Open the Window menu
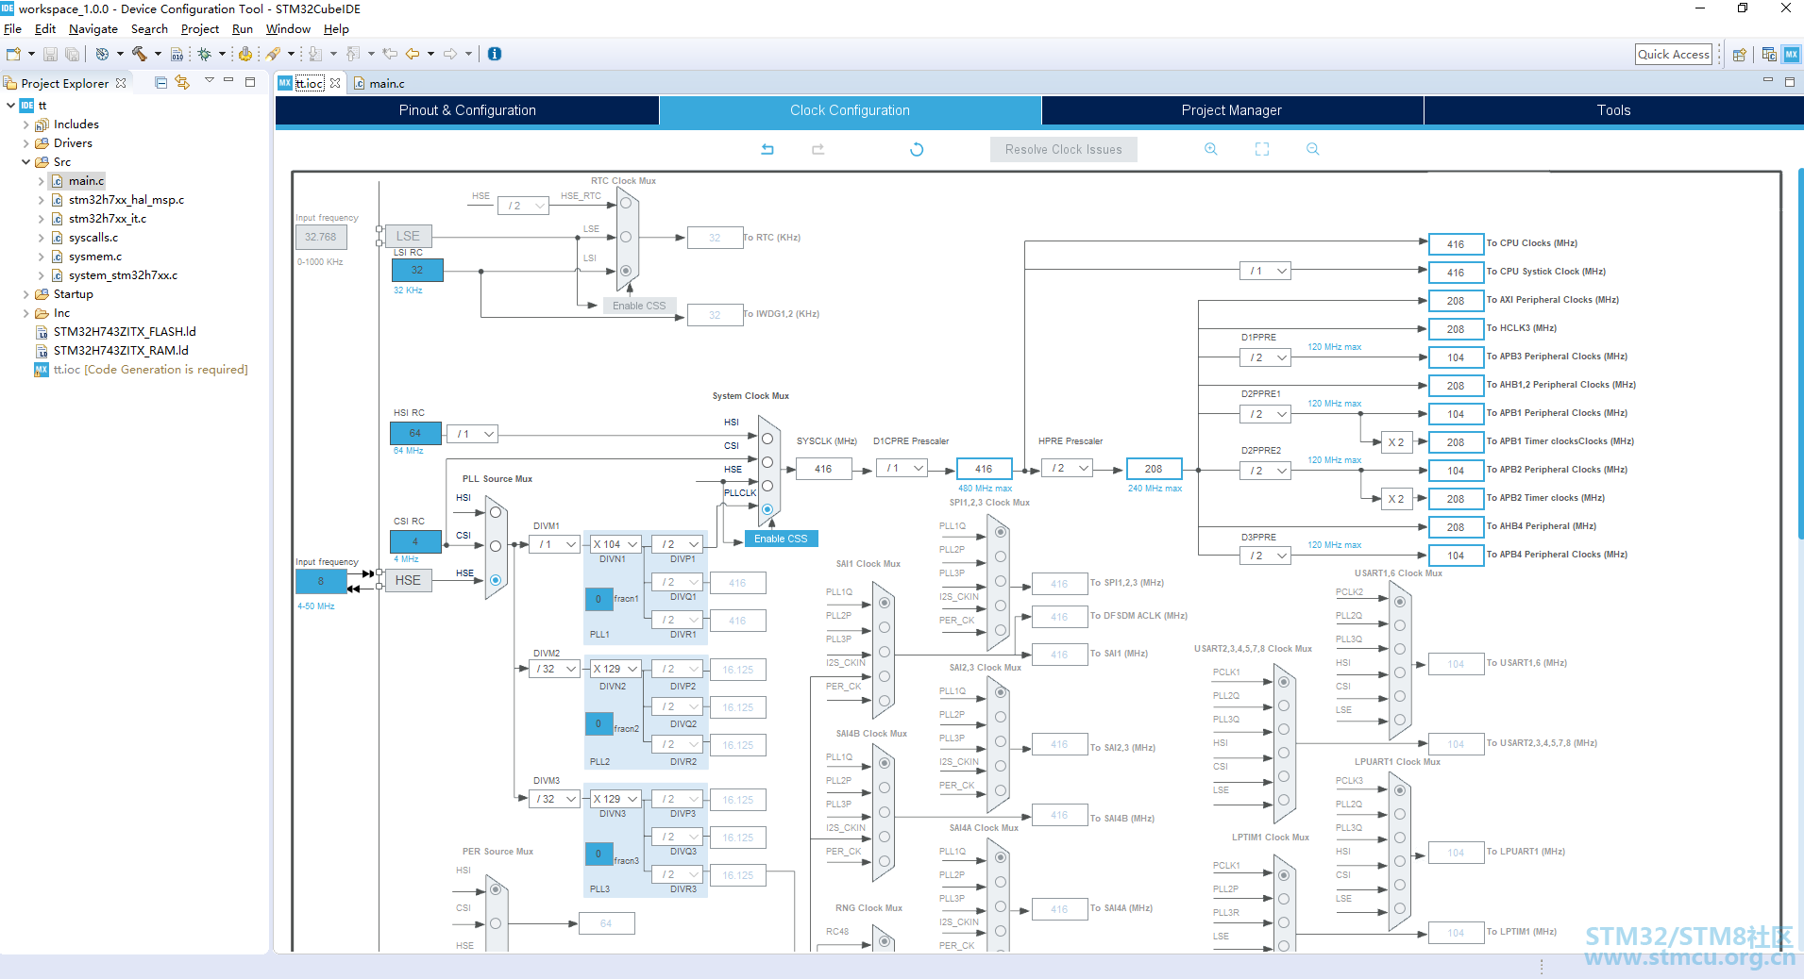Screen dimensions: 1804x979 (x=288, y=29)
